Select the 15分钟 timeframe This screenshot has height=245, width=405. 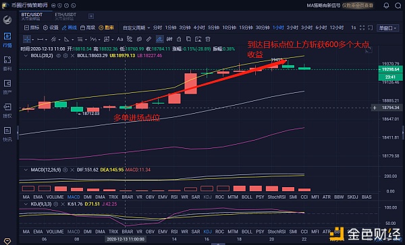pos(246,28)
